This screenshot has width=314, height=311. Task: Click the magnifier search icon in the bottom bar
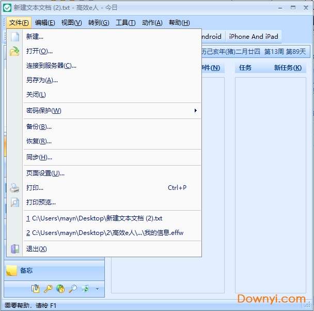point(73,289)
